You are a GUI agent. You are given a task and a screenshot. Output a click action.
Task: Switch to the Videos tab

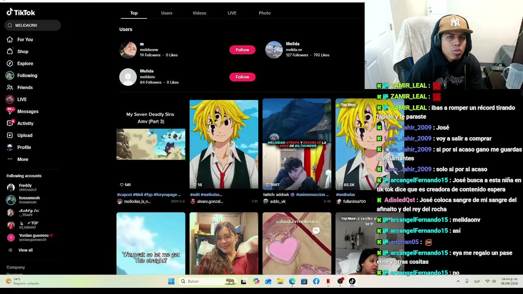[x=199, y=13]
